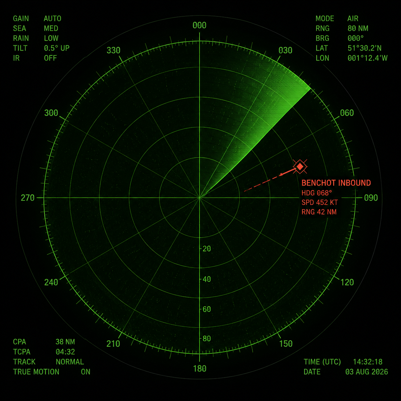401x401 pixels.
Task: Toggle the IR OFF setting
Action: pyautogui.click(x=50, y=58)
